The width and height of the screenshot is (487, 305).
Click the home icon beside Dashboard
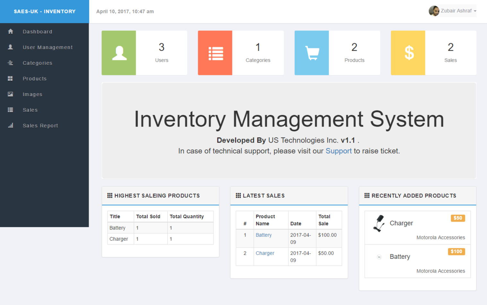pyautogui.click(x=11, y=31)
